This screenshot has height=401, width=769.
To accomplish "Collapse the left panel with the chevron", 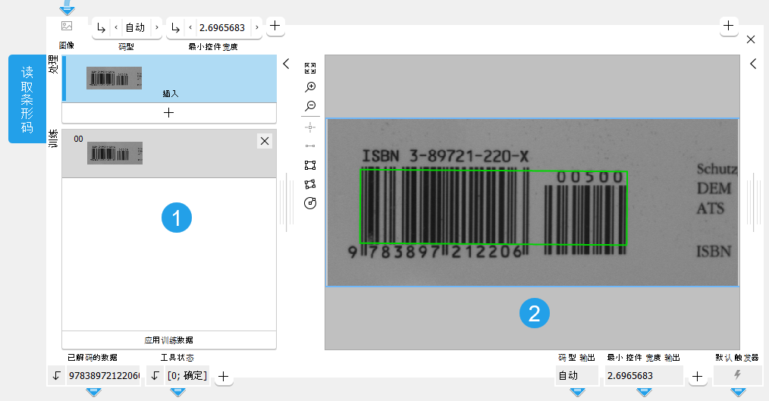I will pos(286,64).
